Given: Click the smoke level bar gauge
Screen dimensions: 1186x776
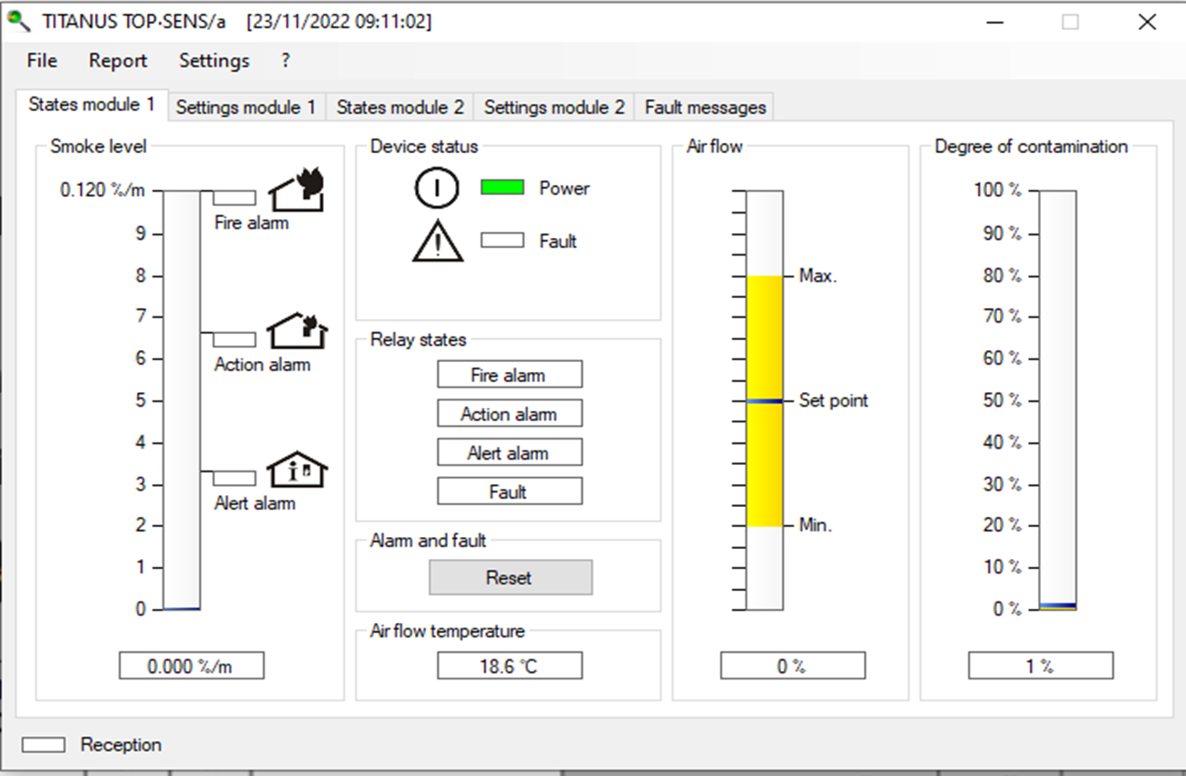Looking at the screenshot, I should coord(182,400).
